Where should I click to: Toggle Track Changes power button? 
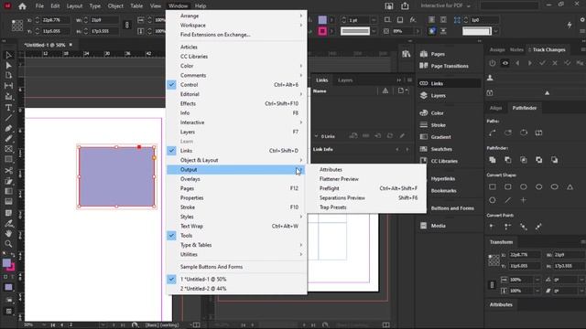493,63
